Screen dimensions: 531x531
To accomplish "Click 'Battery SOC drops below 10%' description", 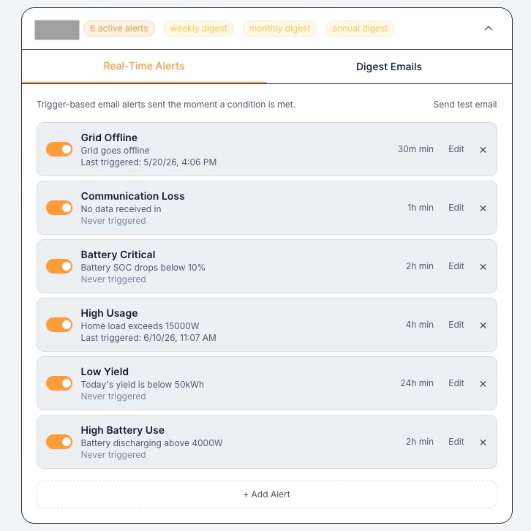I will click(x=143, y=268).
